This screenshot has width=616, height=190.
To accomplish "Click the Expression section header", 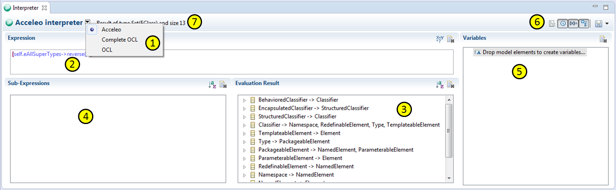I will [22, 38].
